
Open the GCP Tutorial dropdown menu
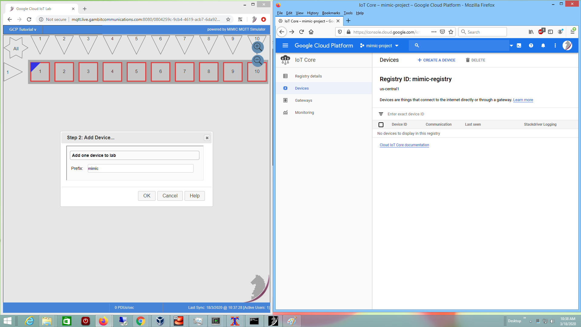(x=23, y=29)
